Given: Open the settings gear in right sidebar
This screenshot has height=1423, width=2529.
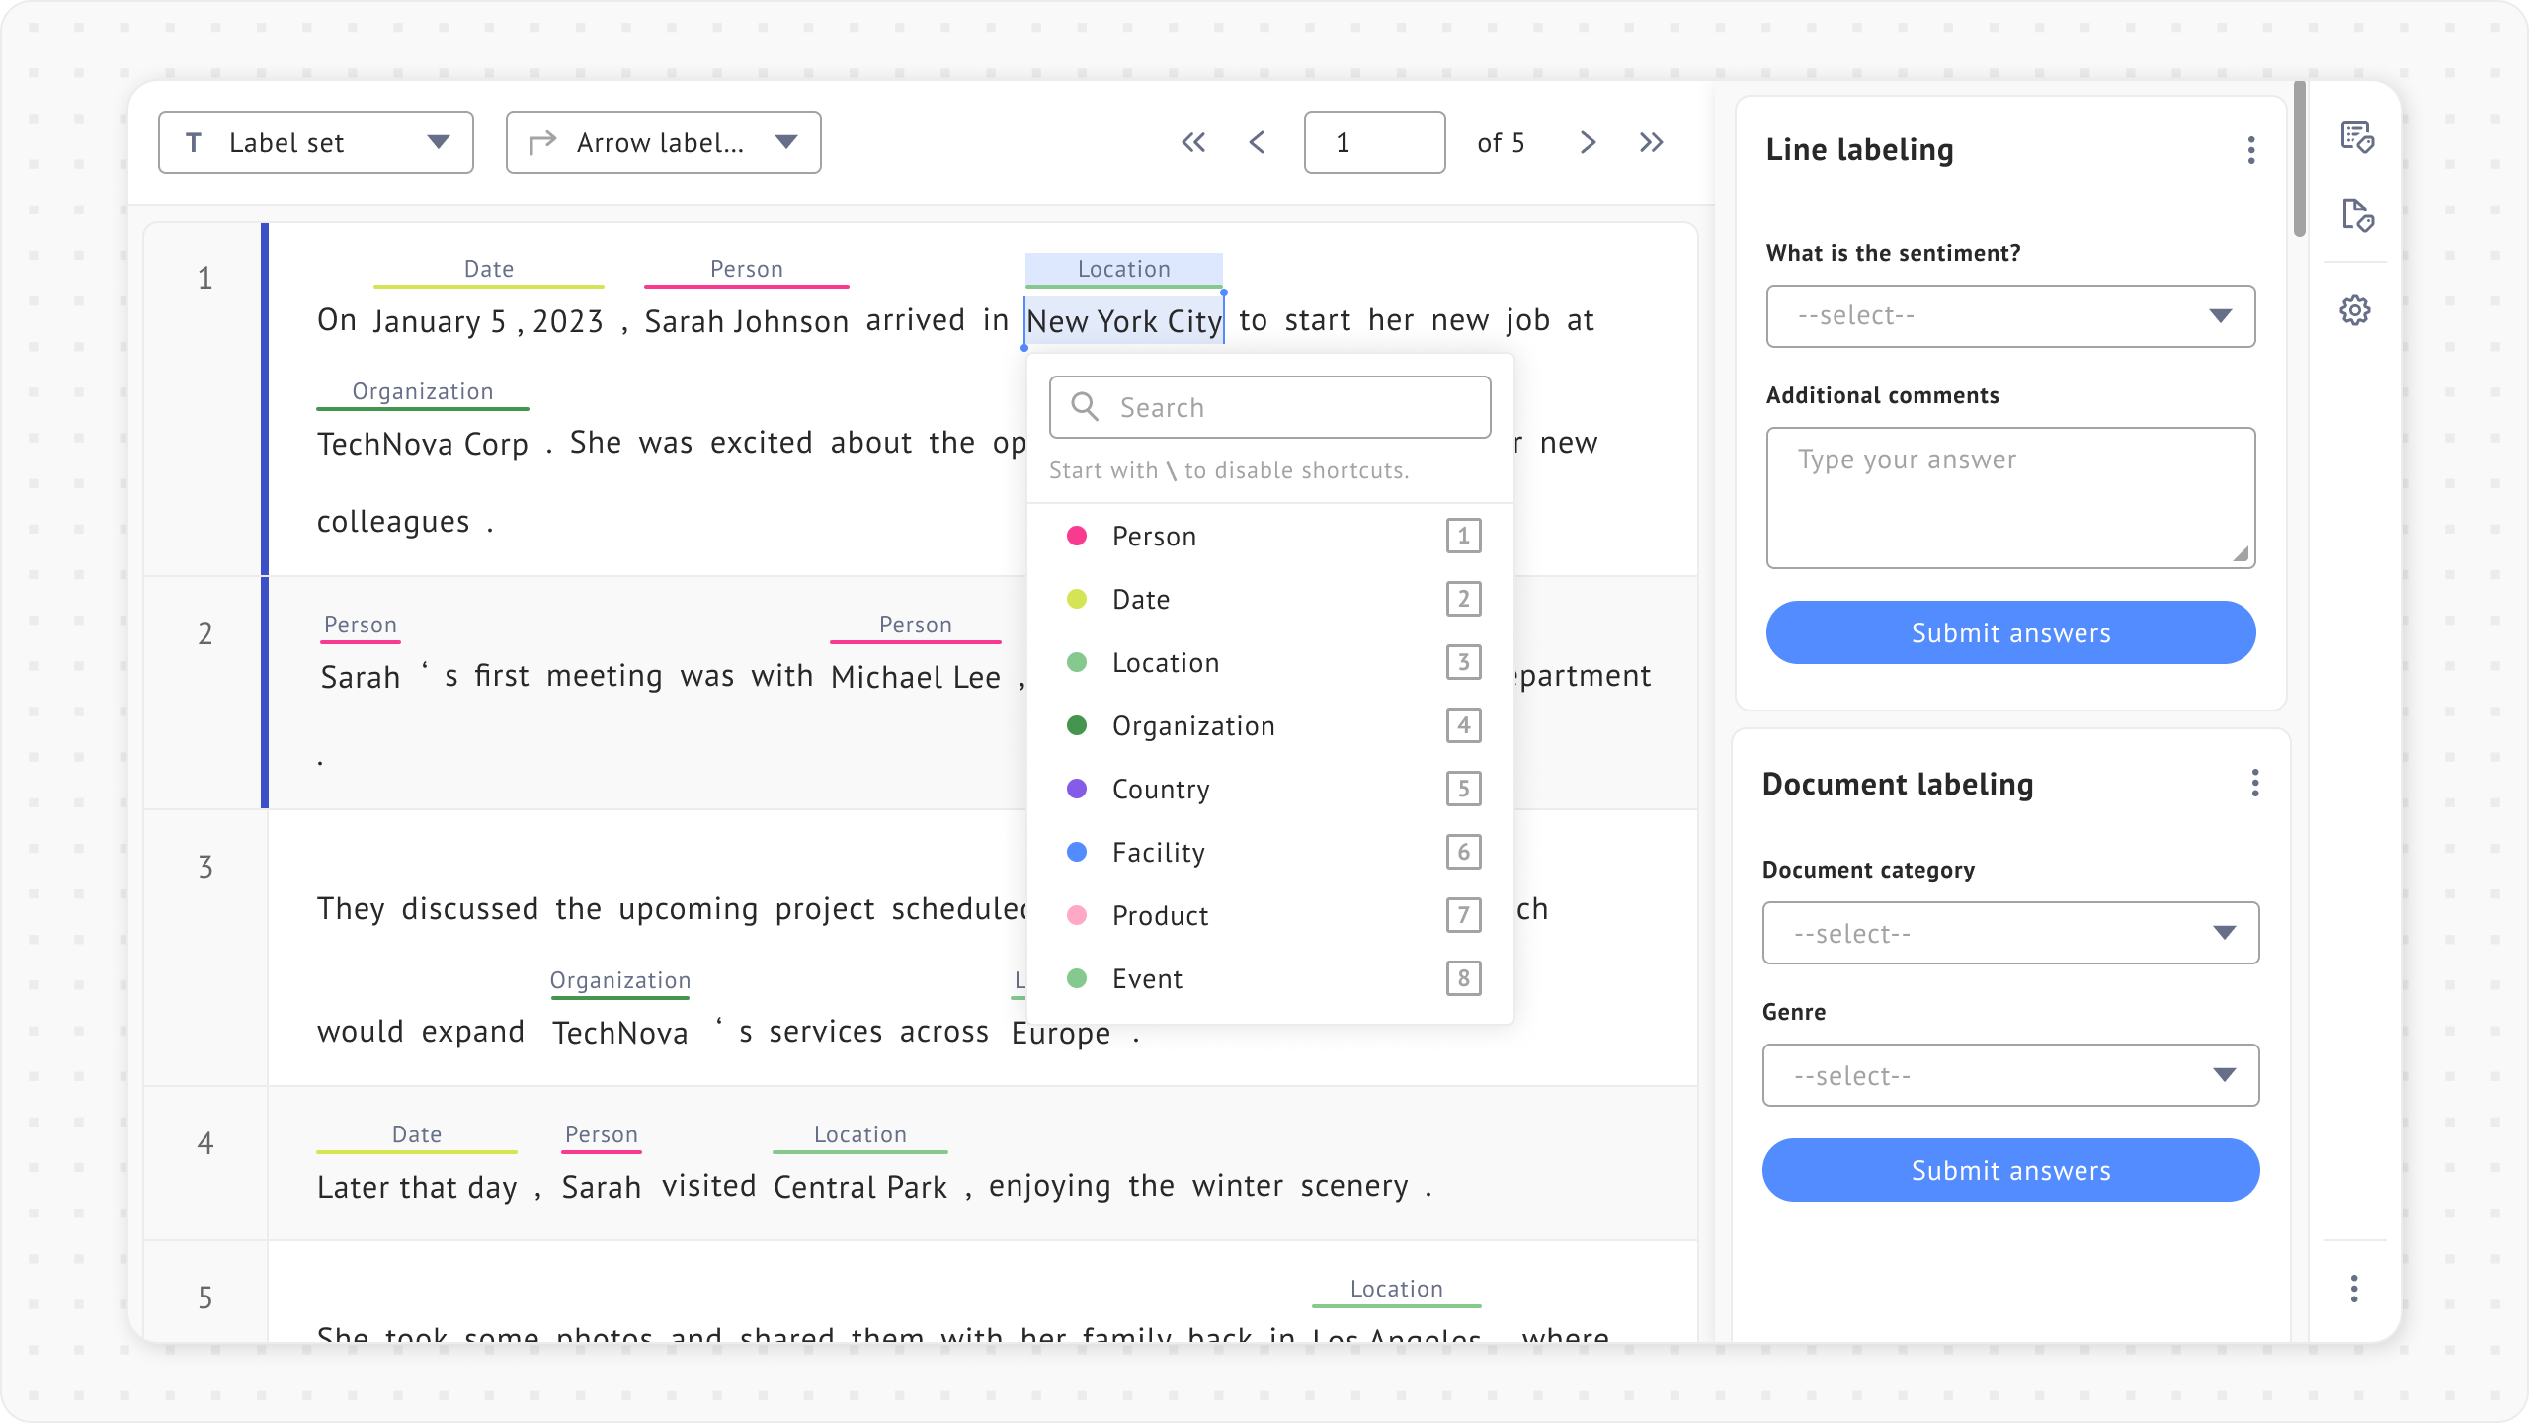Looking at the screenshot, I should click(2355, 310).
